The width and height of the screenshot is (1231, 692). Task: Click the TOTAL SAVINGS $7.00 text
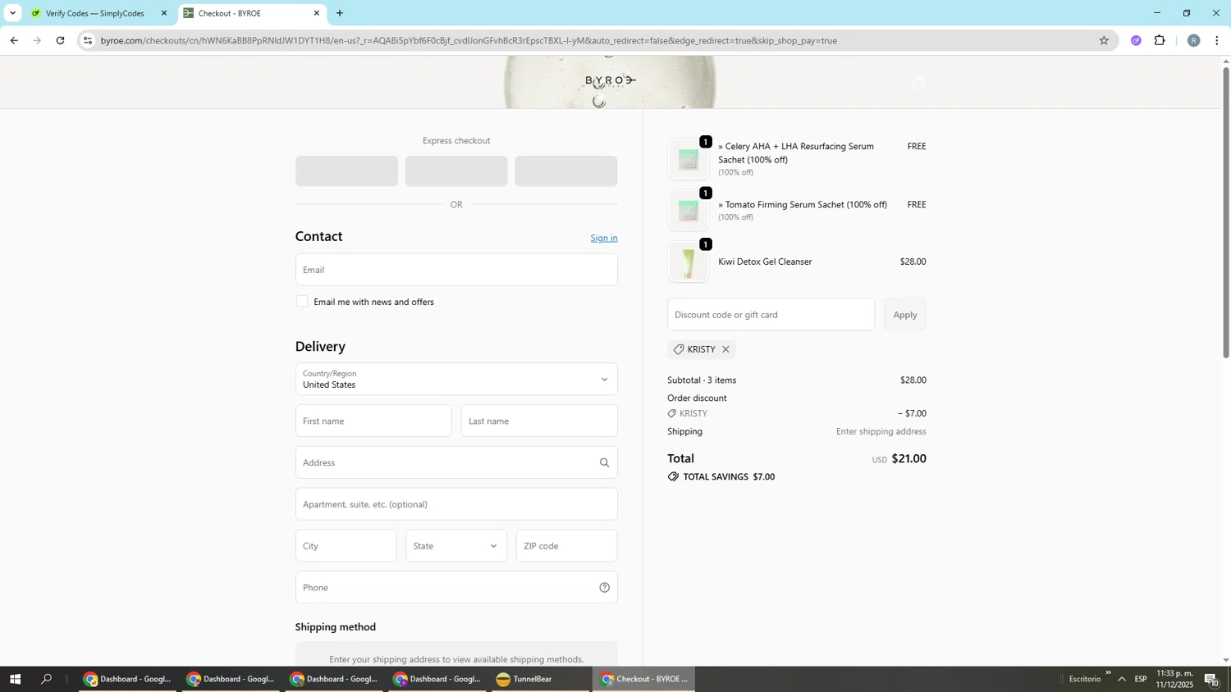pos(729,476)
